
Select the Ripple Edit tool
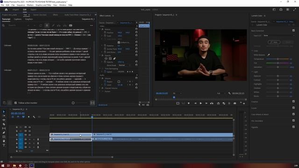click(x=4, y=120)
